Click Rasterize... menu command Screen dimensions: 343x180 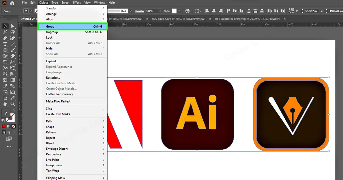coord(72,78)
